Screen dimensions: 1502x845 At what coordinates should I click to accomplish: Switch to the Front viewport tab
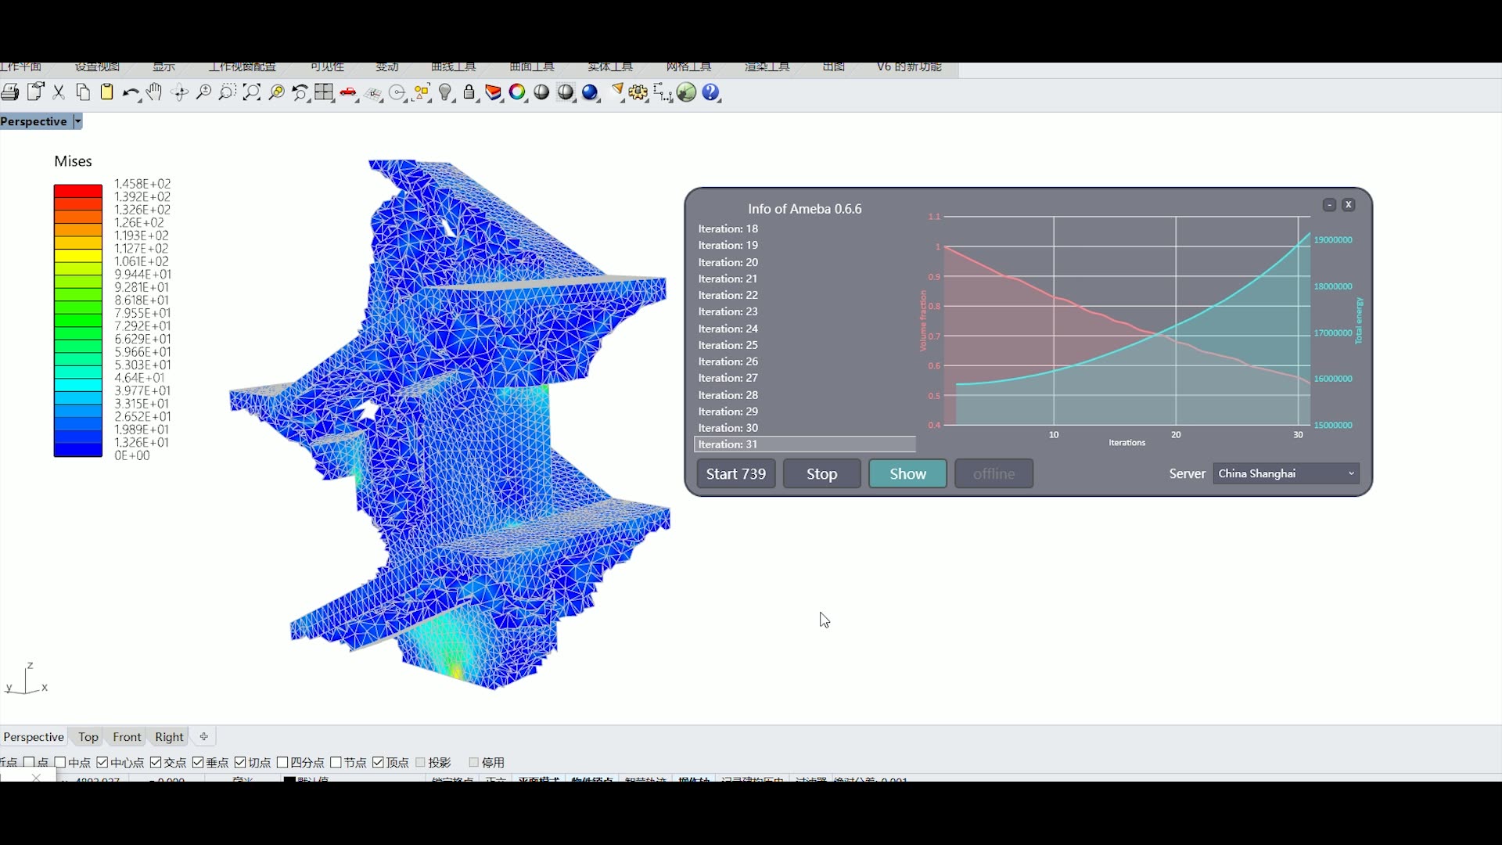(x=126, y=735)
